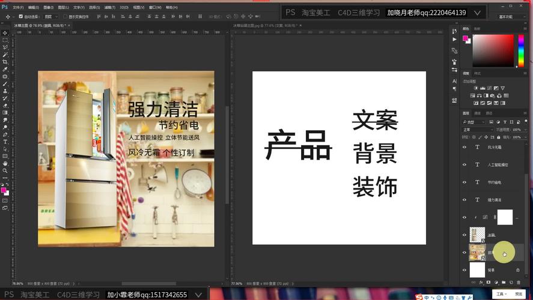Hide the 风冷无霜 text layer

(x=464, y=147)
